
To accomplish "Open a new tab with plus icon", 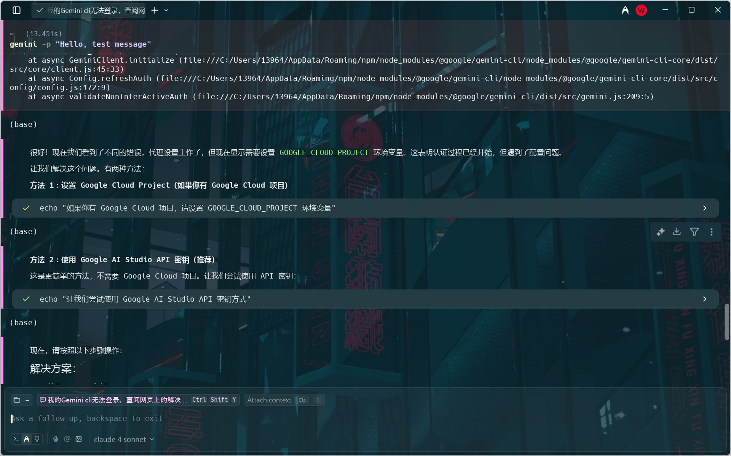I will coord(155,10).
